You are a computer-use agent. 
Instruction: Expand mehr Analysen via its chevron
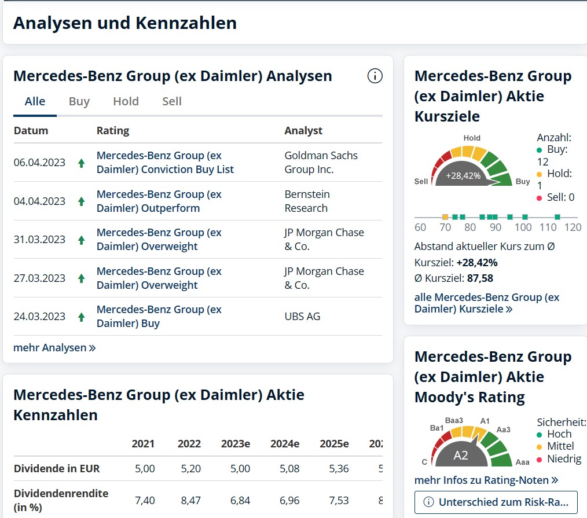(91, 348)
